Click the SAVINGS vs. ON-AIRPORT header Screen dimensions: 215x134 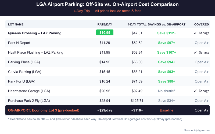pyautogui.click(x=167, y=24)
